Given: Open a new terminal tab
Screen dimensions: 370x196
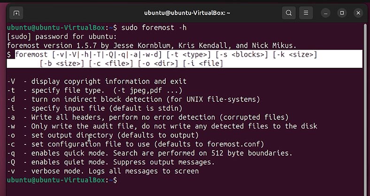Looking at the screenshot, I should click(x=16, y=13).
